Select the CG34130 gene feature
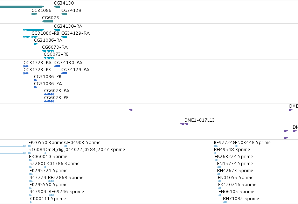 pyautogui.click(x=57, y=7)
